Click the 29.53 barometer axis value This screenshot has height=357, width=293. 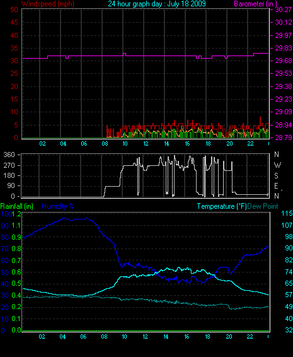click(x=284, y=74)
